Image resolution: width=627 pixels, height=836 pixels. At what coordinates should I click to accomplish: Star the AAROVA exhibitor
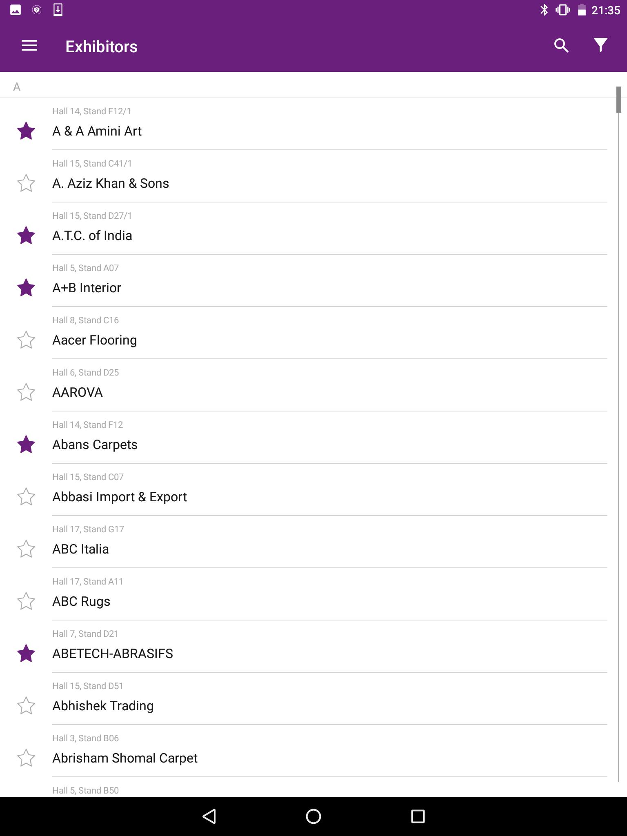pos(26,392)
